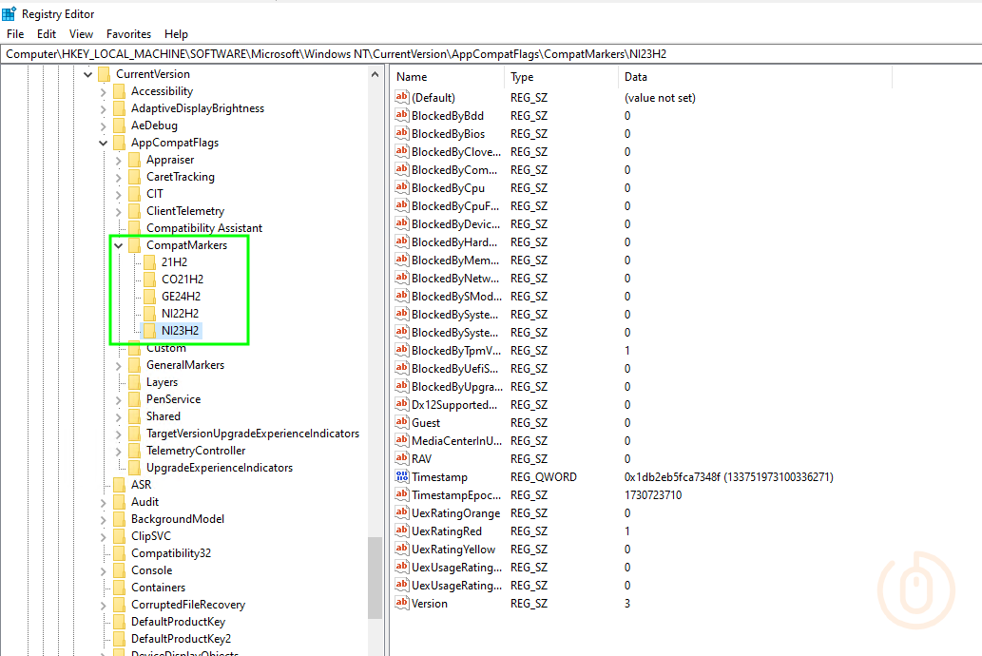Open the Favorites menu
The image size is (982, 656).
[128, 34]
